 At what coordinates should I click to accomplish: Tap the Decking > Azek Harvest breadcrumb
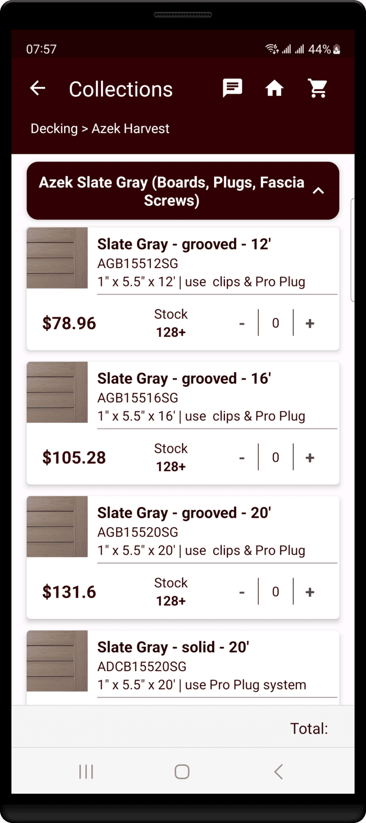point(100,129)
